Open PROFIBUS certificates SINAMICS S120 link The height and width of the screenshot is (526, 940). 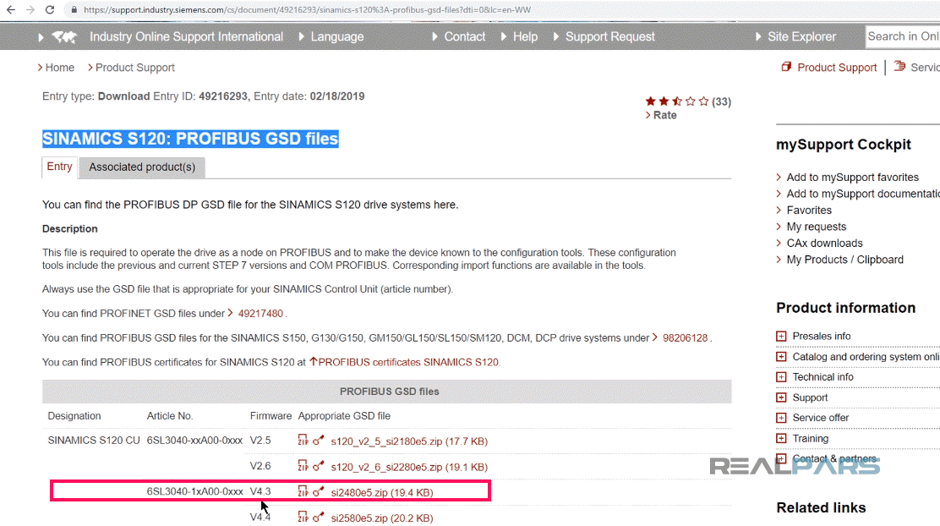click(x=407, y=362)
